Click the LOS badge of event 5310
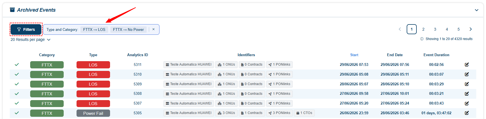486x119 pixels. click(93, 75)
